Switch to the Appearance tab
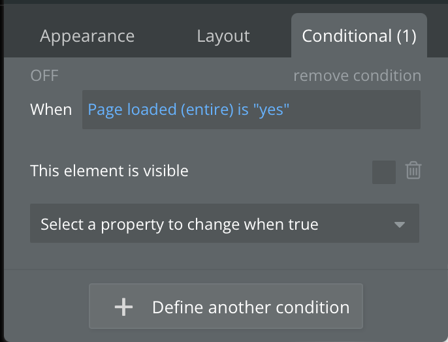The image size is (448, 342). click(x=87, y=36)
